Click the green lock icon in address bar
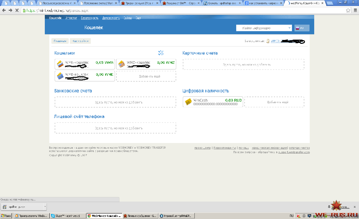The height and width of the screenshot is (219, 359). point(24,10)
